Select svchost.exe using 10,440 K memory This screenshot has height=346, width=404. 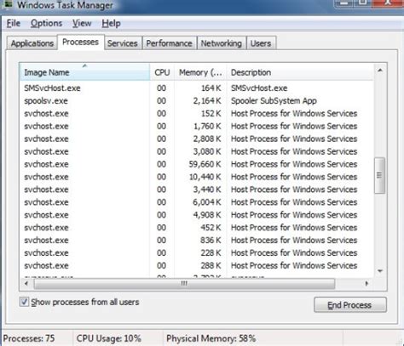(x=197, y=177)
